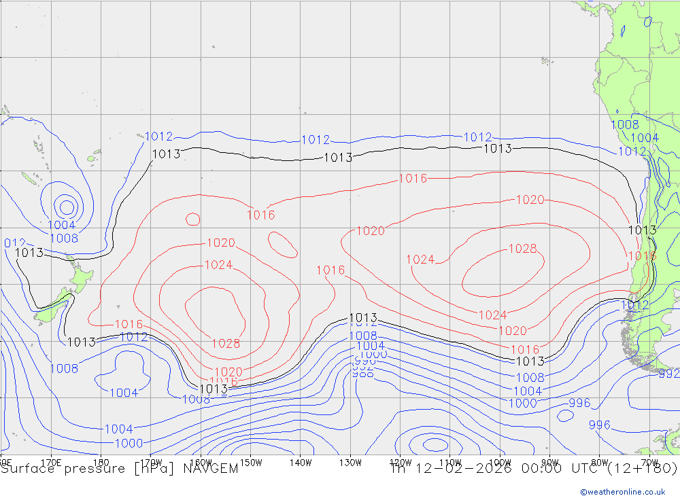
Task: Click the 180 longitude label
Action: pyautogui.click(x=101, y=463)
